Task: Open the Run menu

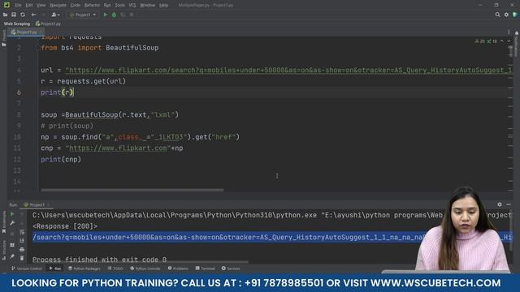Action: (107, 6)
